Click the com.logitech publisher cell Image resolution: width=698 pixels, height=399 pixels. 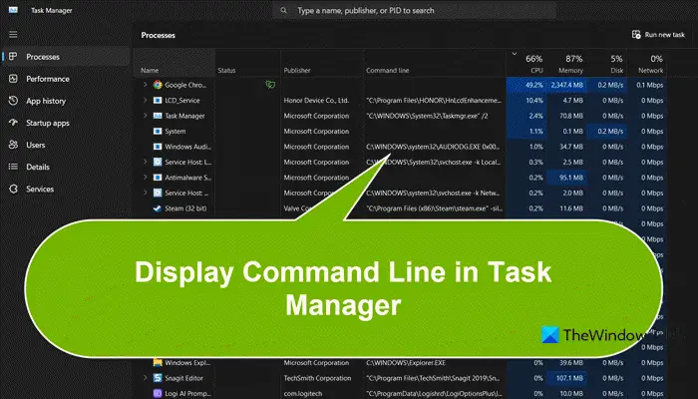coord(322,393)
